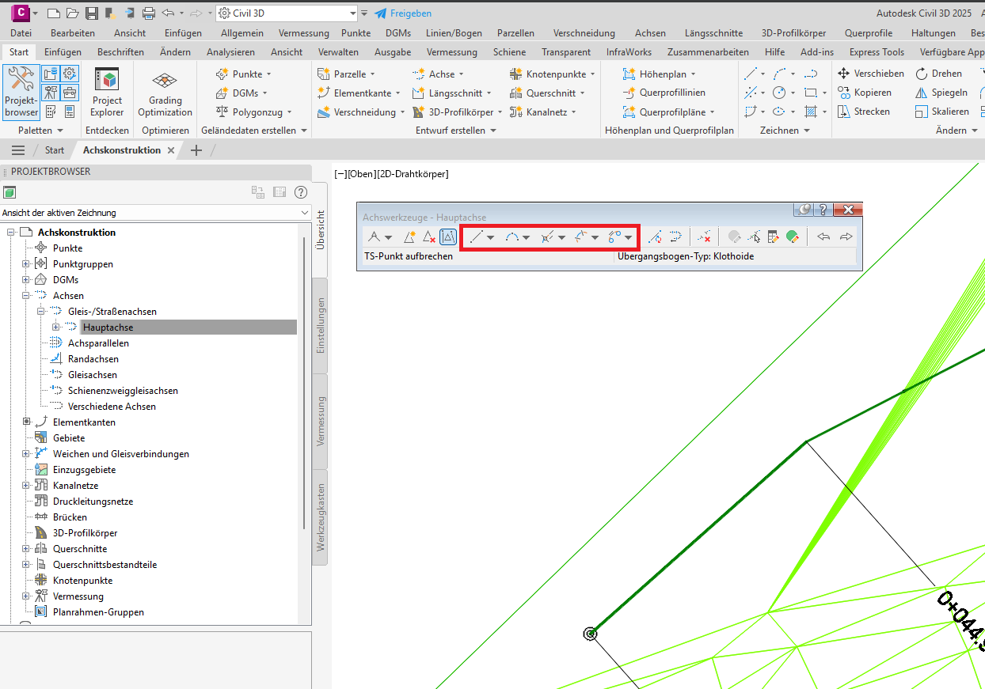Close the Achskonstruktion drawing tab
985x689 pixels.
[171, 150]
